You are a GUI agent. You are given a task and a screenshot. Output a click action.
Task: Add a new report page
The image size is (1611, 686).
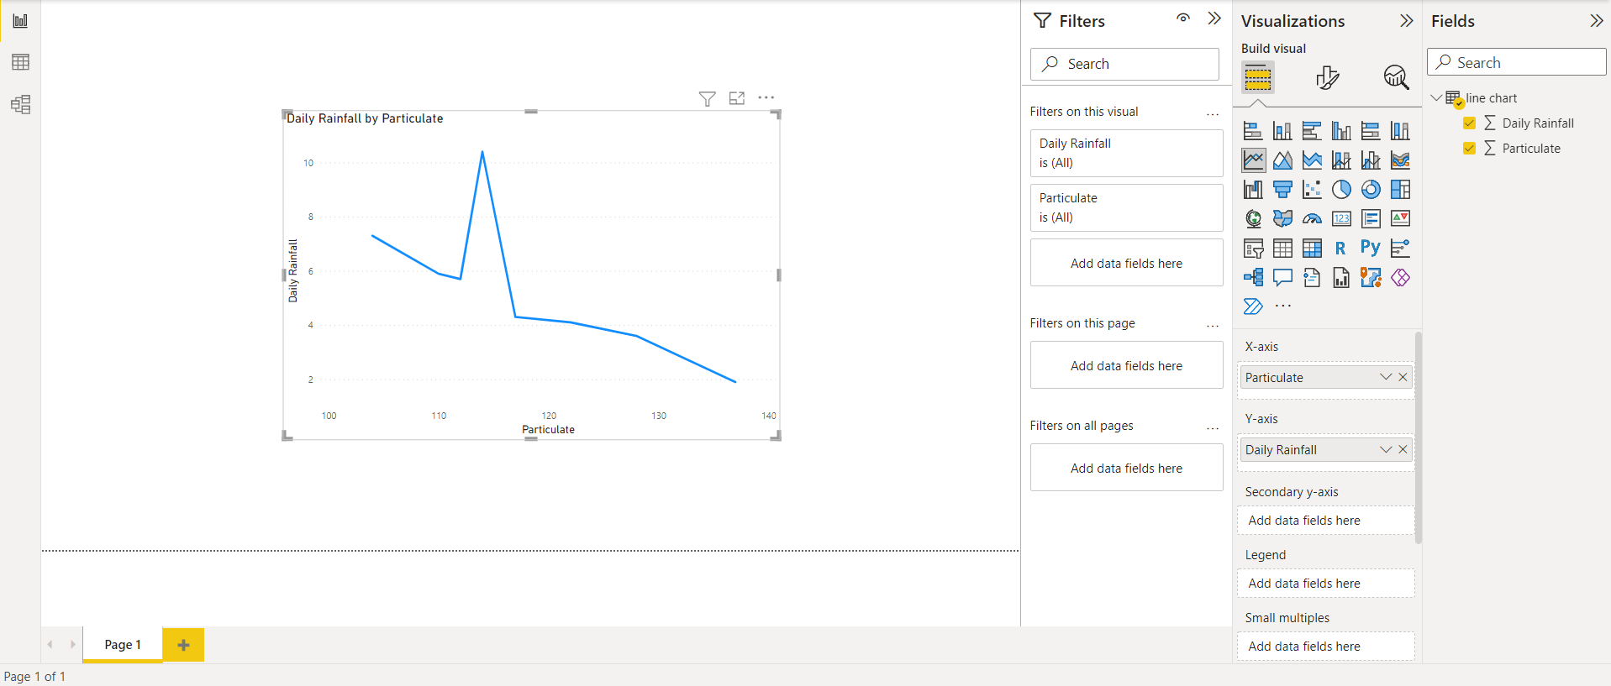pyautogui.click(x=183, y=645)
